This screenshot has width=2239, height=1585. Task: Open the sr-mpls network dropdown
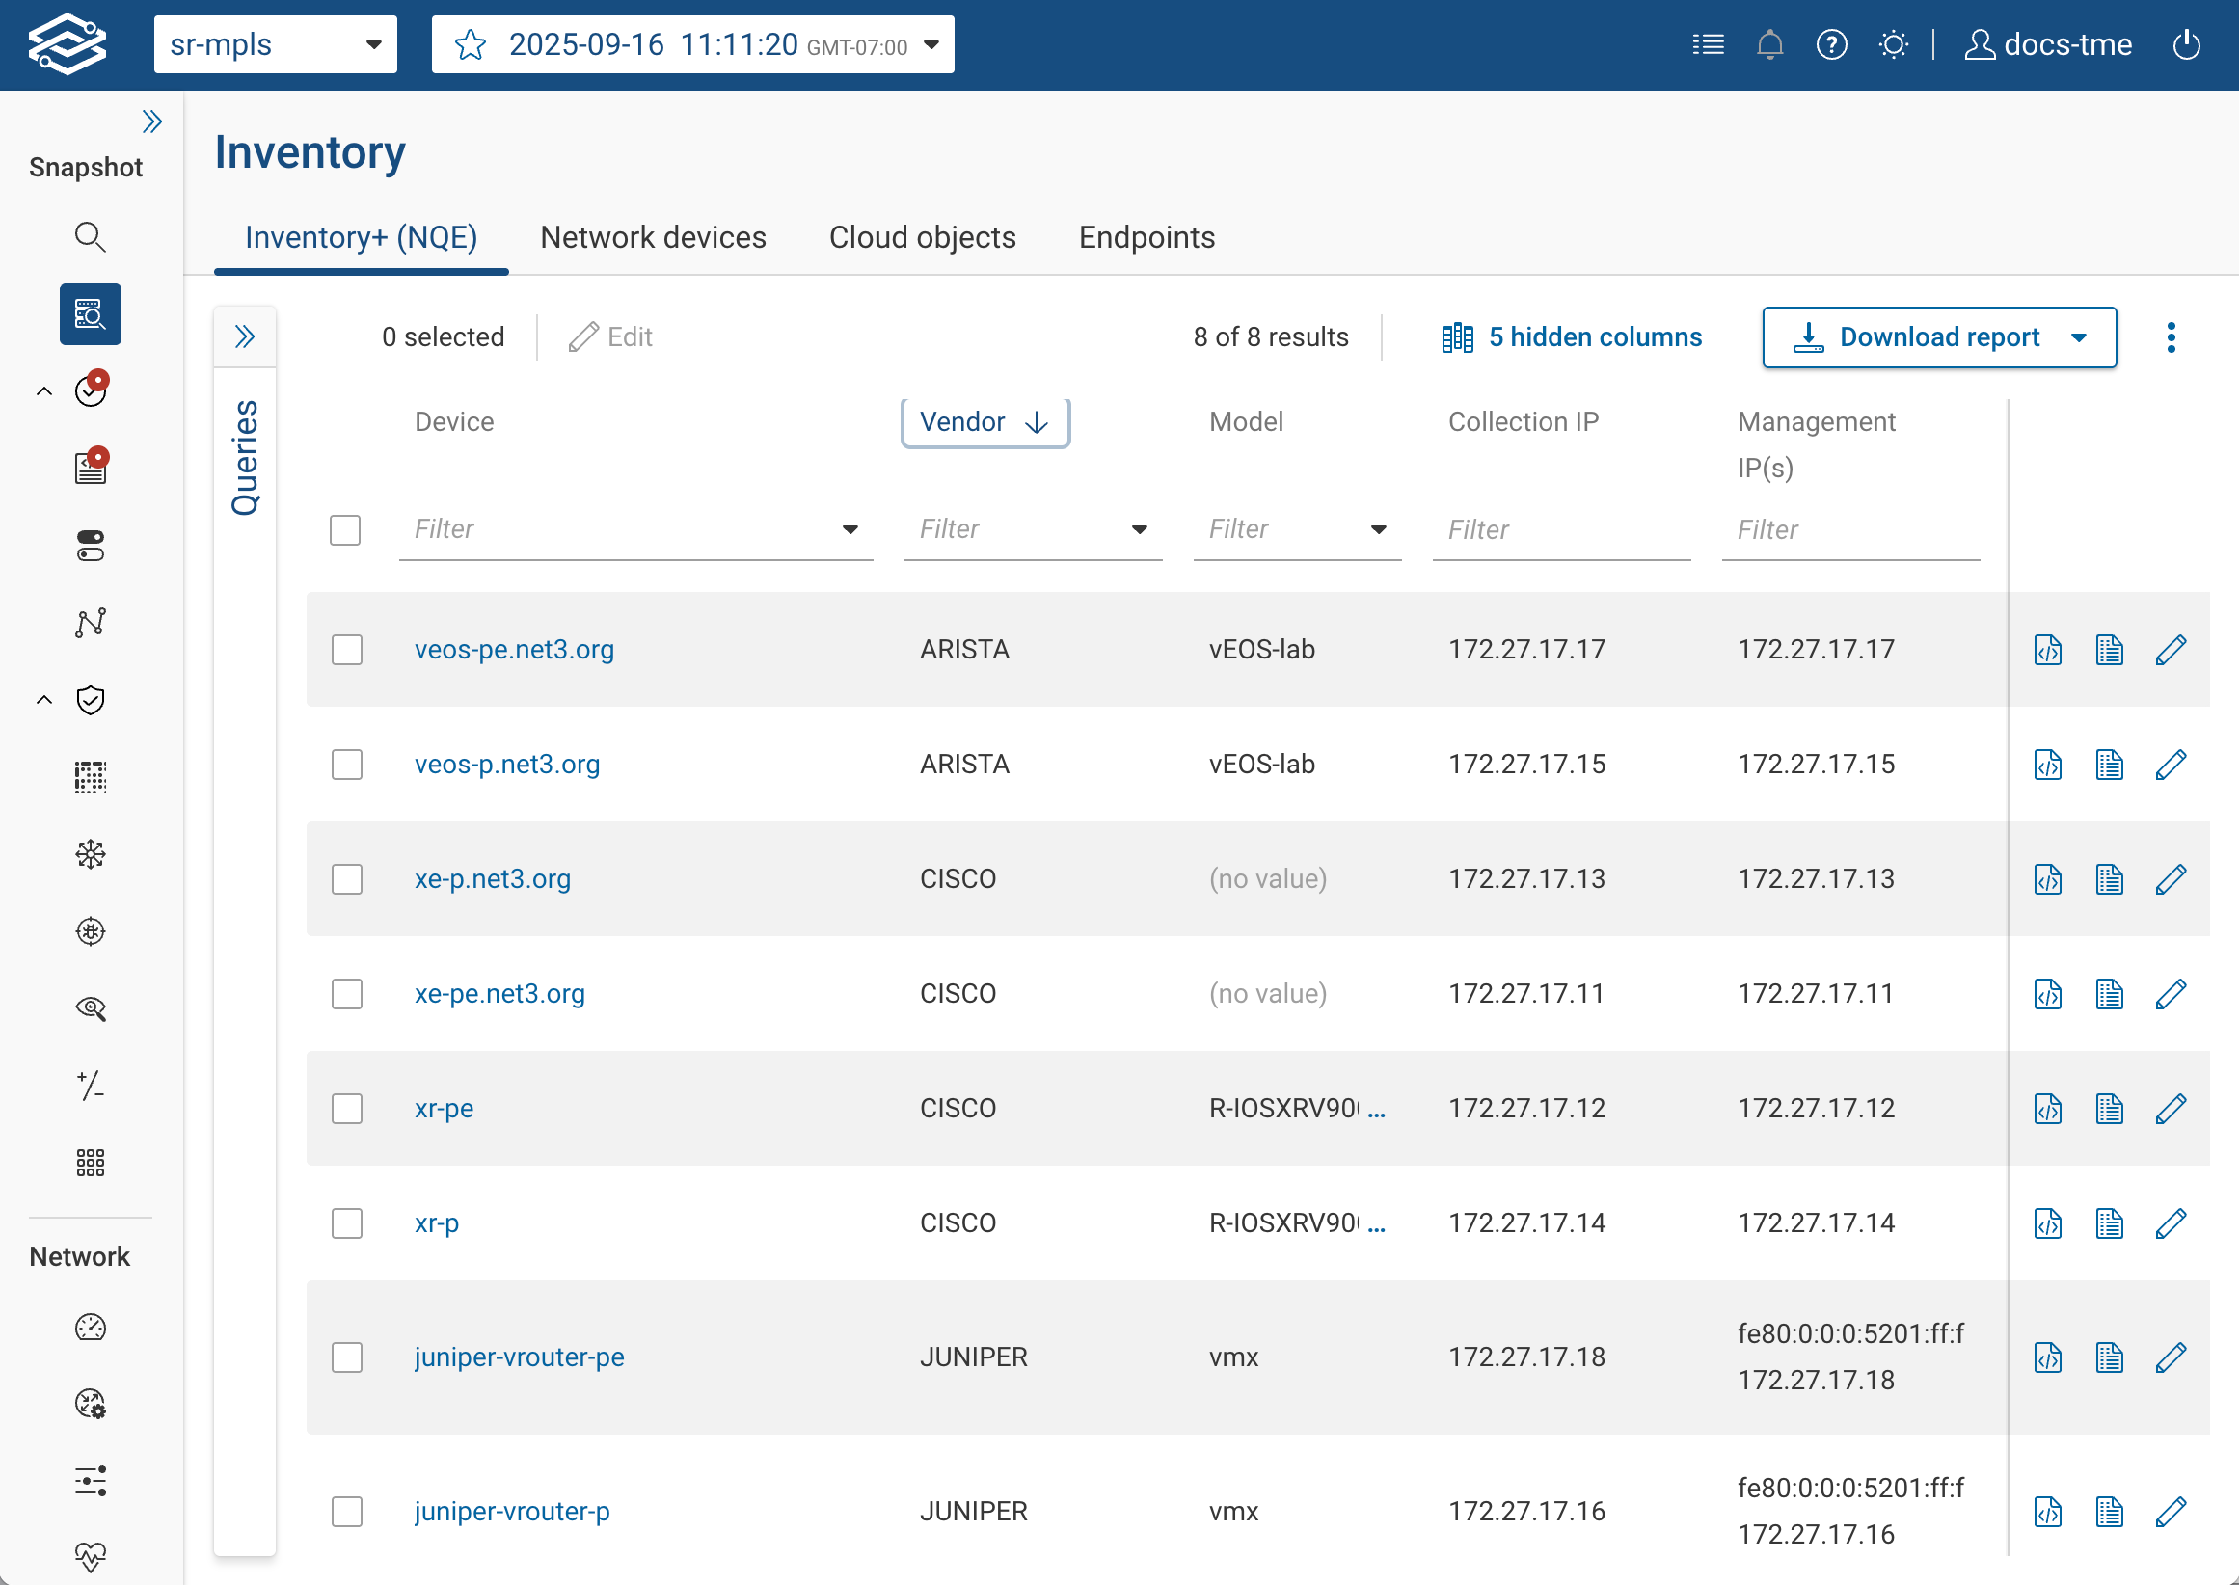[275, 45]
